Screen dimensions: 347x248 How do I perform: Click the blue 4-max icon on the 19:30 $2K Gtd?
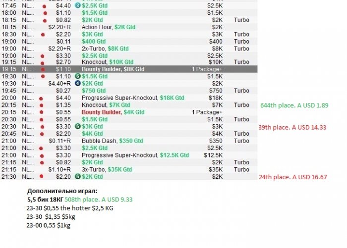[x=77, y=84]
